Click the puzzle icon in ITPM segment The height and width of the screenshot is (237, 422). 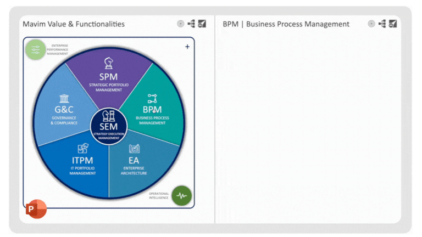tap(83, 149)
